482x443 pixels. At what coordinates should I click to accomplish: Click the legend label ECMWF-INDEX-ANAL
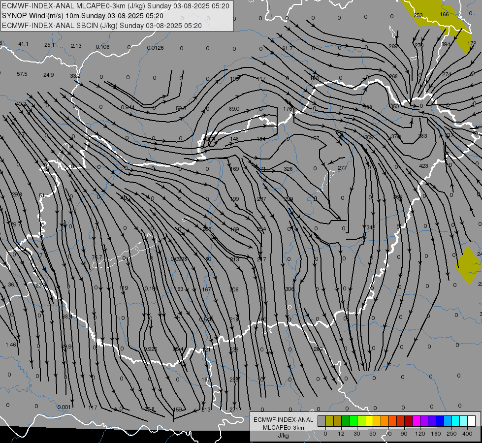point(284,420)
